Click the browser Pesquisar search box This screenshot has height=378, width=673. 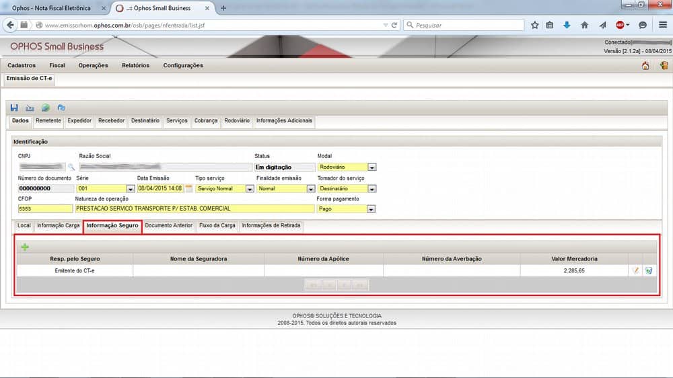click(x=464, y=25)
